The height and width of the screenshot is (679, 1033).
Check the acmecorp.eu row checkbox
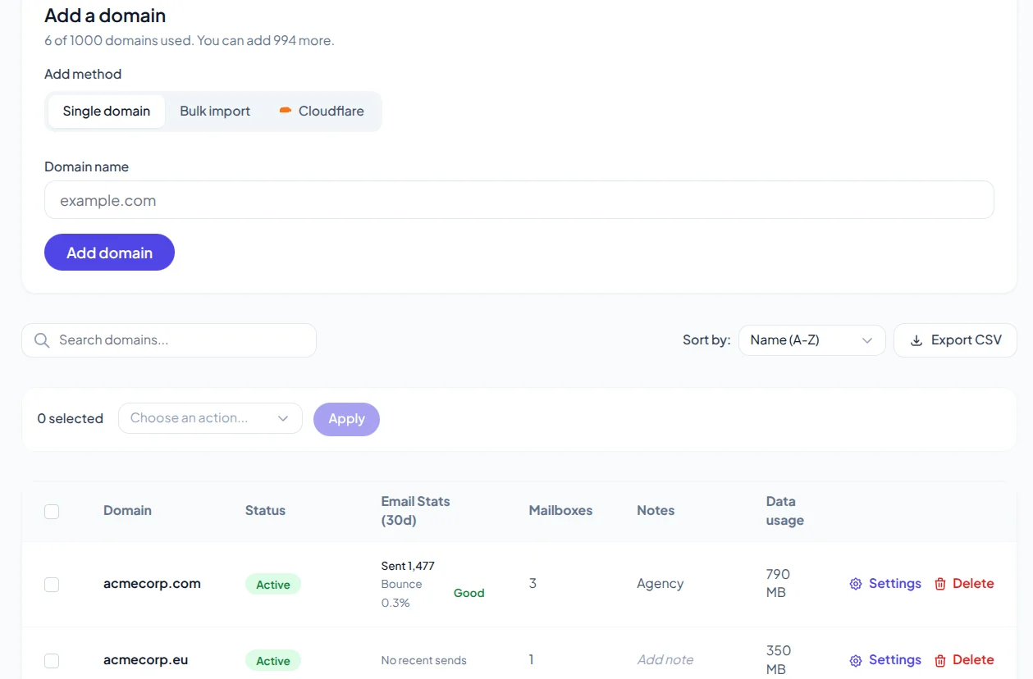click(52, 660)
